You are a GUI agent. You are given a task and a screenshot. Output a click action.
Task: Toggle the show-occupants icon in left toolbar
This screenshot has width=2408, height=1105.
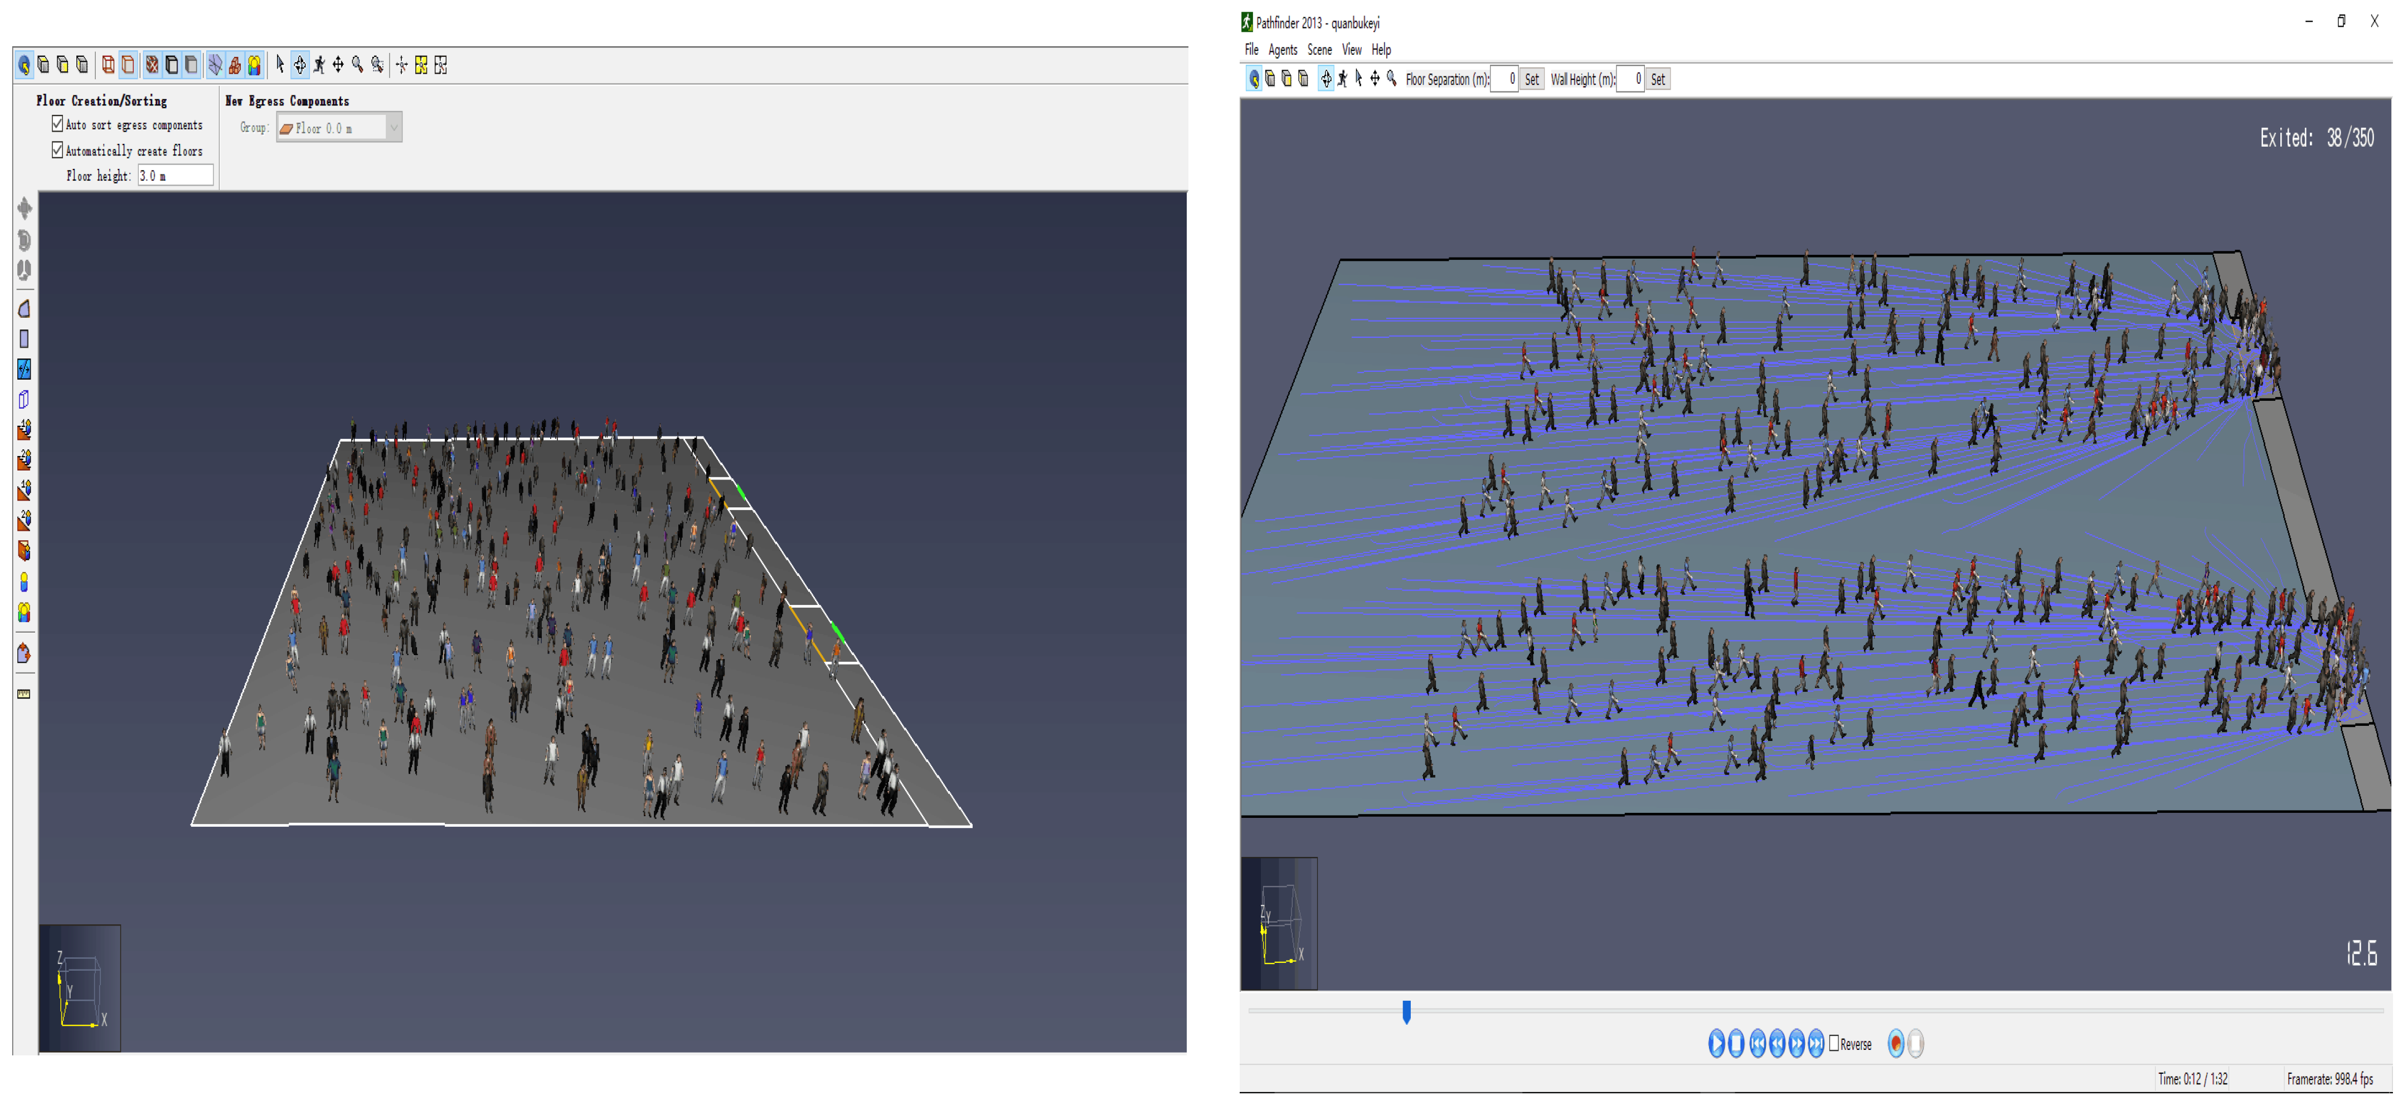(254, 65)
